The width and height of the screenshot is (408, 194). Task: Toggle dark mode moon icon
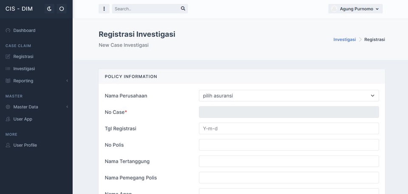coord(49,9)
